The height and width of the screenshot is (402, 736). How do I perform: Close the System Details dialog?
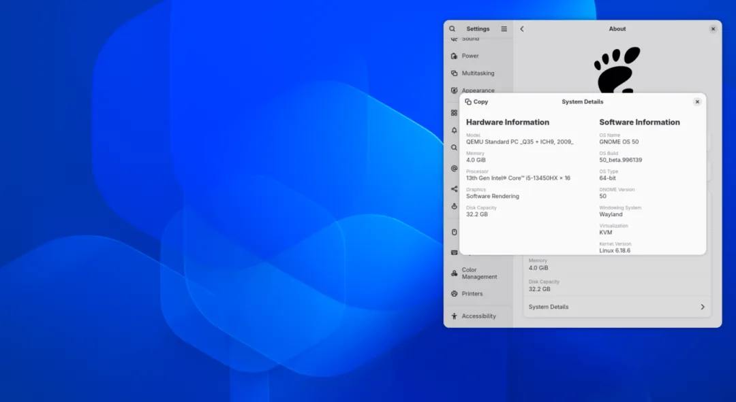coord(697,101)
